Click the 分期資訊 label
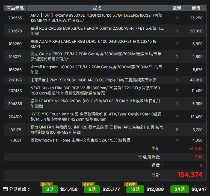 point(19,189)
